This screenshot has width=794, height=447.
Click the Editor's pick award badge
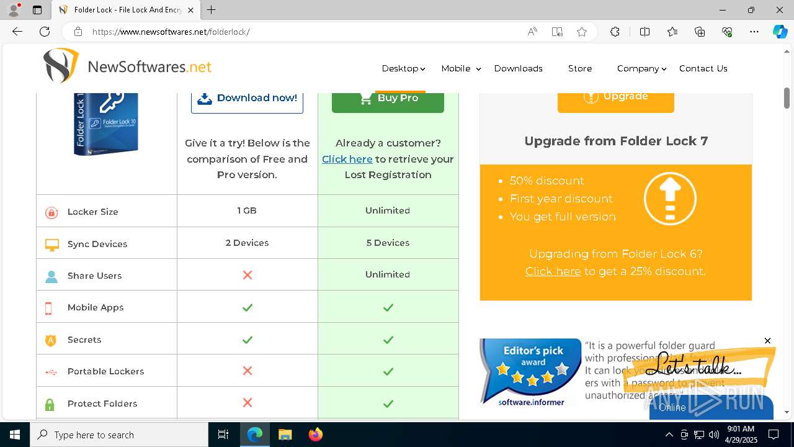click(x=530, y=372)
